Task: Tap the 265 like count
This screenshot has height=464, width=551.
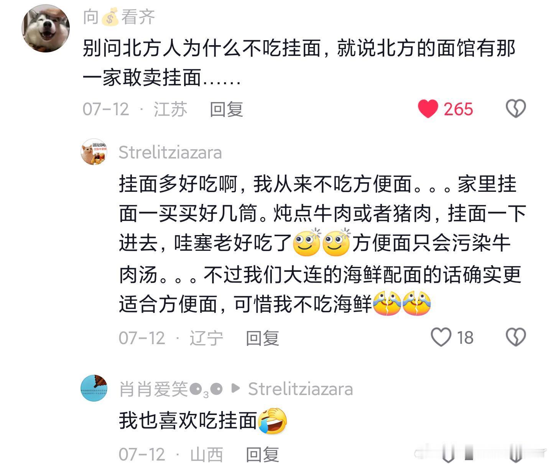Action: [459, 109]
